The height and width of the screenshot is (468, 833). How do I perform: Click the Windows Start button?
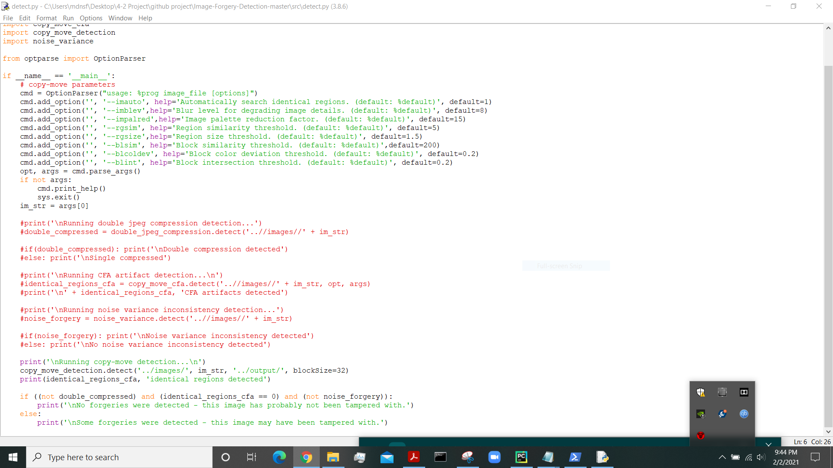[13, 457]
